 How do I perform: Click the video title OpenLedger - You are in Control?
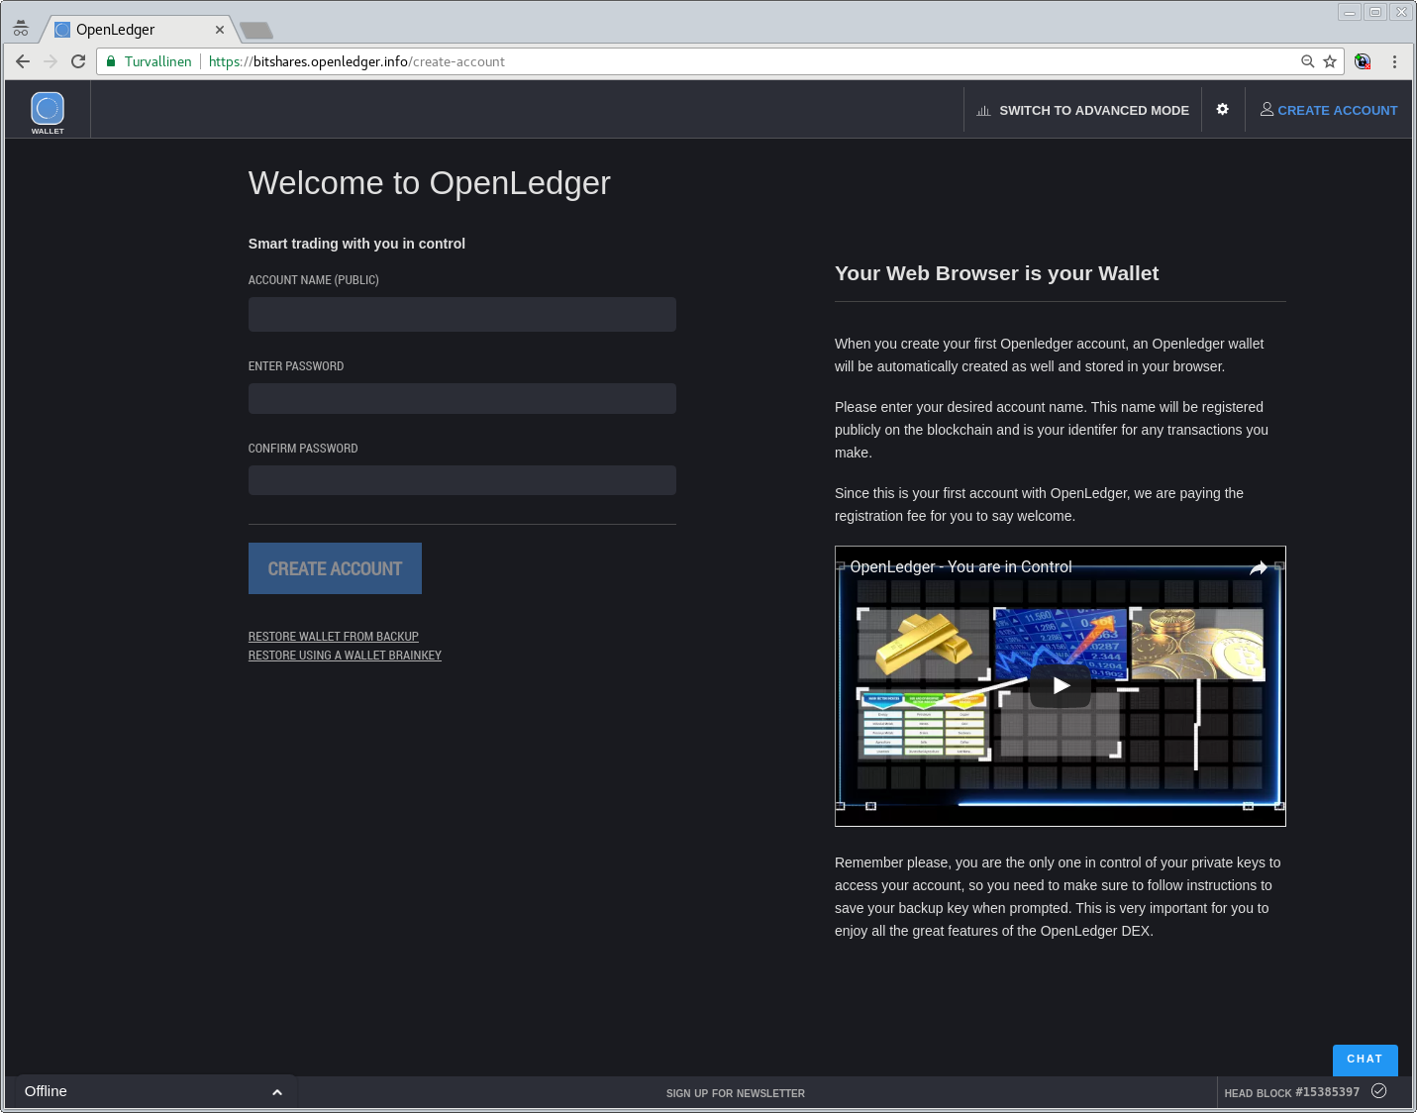point(961,566)
